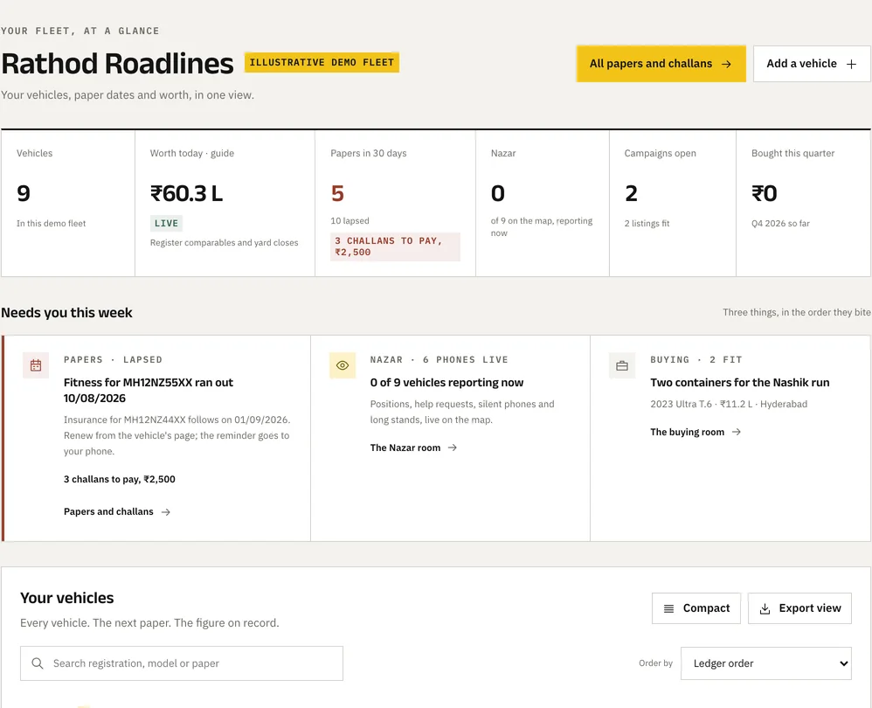Open All papers and challans button
Viewport: 872px width, 708px height.
click(661, 64)
